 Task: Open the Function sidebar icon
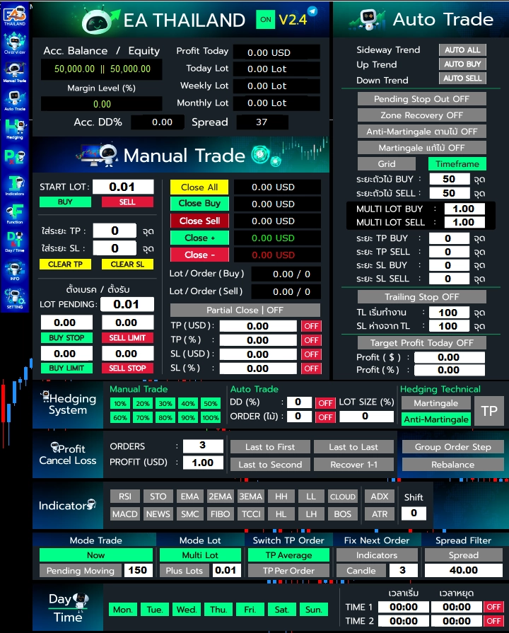(15, 214)
